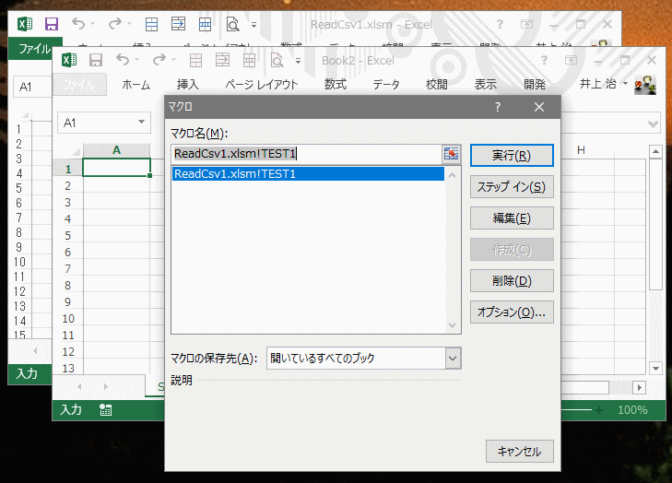Click select-all corner in Book2 sheet
Screen dimensions: 672x483
pyautogui.click(x=76, y=151)
